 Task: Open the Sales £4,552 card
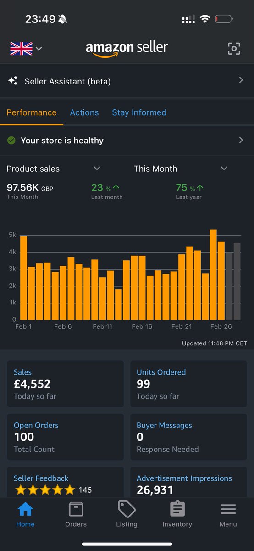coord(65,384)
